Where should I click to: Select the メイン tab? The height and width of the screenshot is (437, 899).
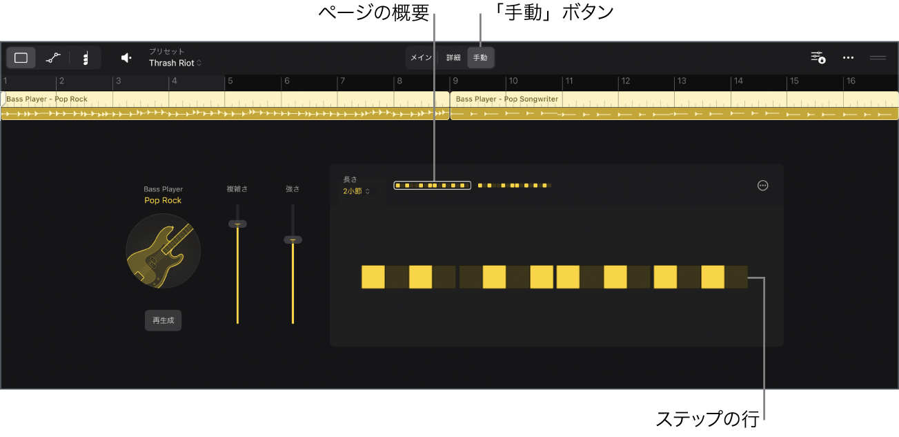click(421, 58)
